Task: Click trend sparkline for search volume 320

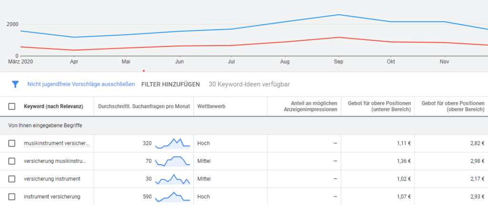Action: click(173, 143)
